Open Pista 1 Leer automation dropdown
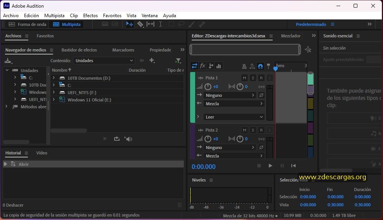The width and height of the screenshot is (383, 220). [x=234, y=117]
